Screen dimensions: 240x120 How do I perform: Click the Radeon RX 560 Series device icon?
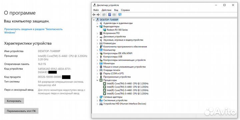tap(105, 30)
